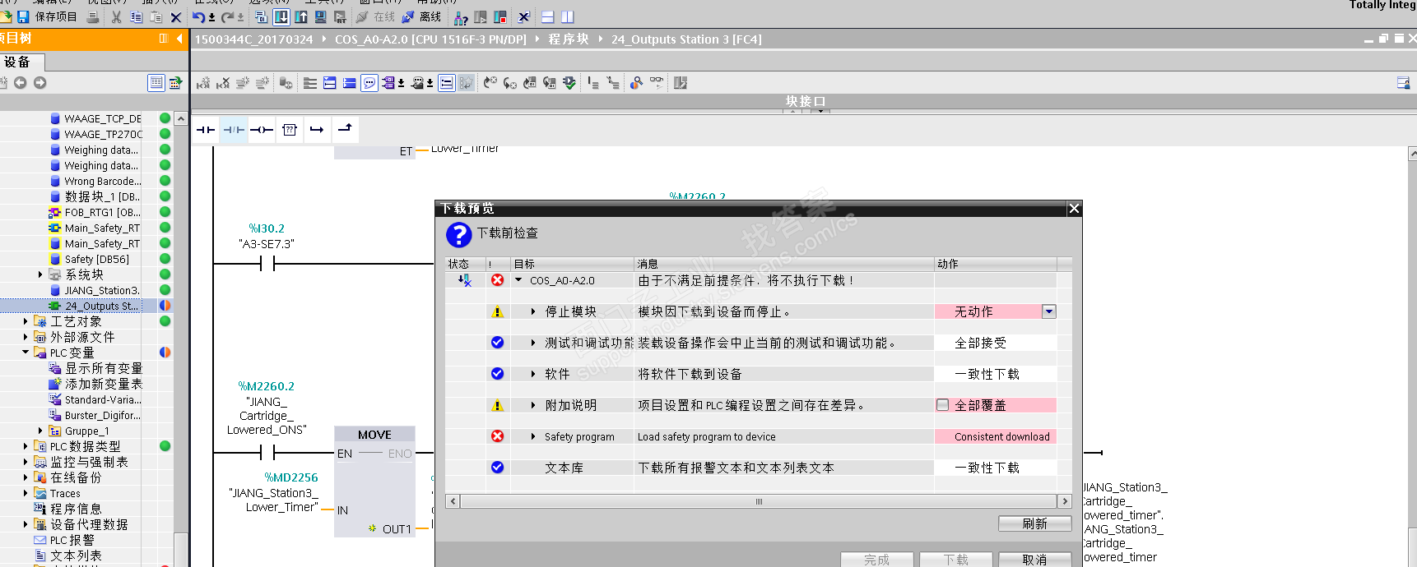1417x567 pixels.
Task: Click the Delete network icon in editor toolbar
Action: point(223,83)
